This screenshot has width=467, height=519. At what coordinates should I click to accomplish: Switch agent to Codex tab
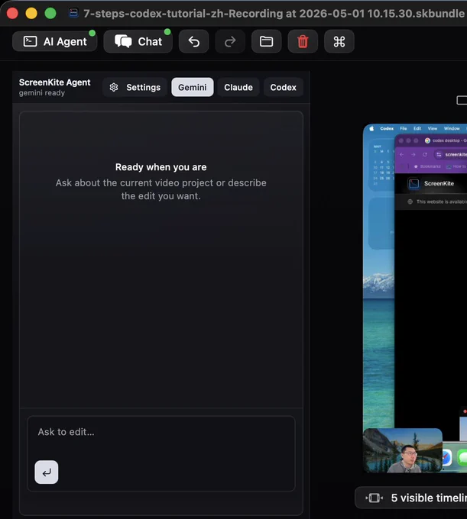click(283, 87)
